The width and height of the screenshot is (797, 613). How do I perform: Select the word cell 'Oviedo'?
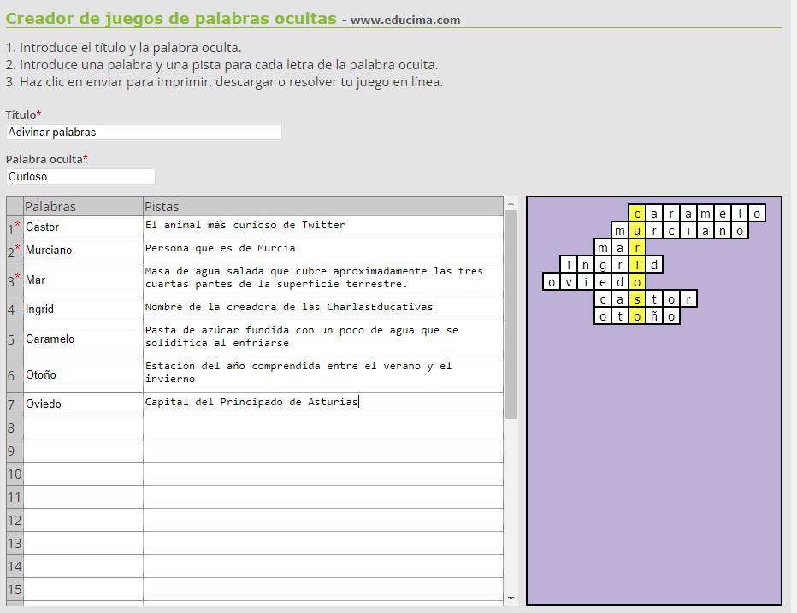pyautogui.click(x=83, y=404)
